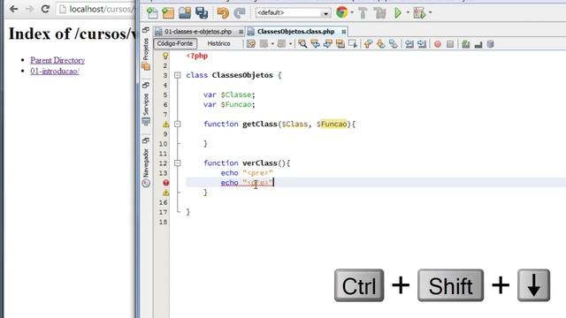Open the Parent Directory link

coord(57,60)
